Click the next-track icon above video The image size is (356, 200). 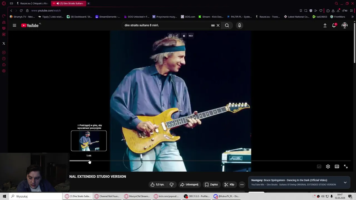click(x=184, y=36)
